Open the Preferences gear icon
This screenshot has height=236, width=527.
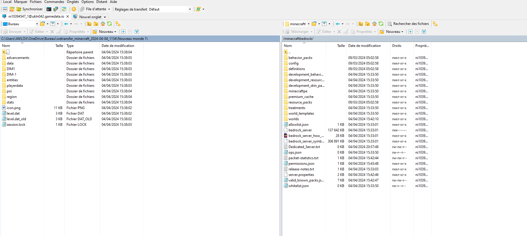tap(74, 9)
